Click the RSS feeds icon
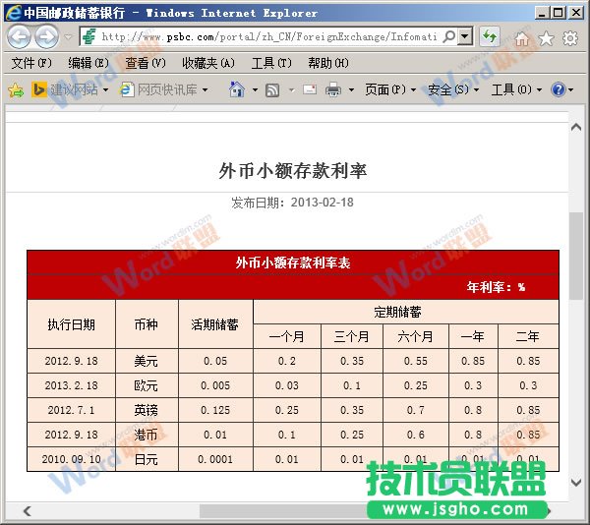Screen dimensions: 590x525 272,89
